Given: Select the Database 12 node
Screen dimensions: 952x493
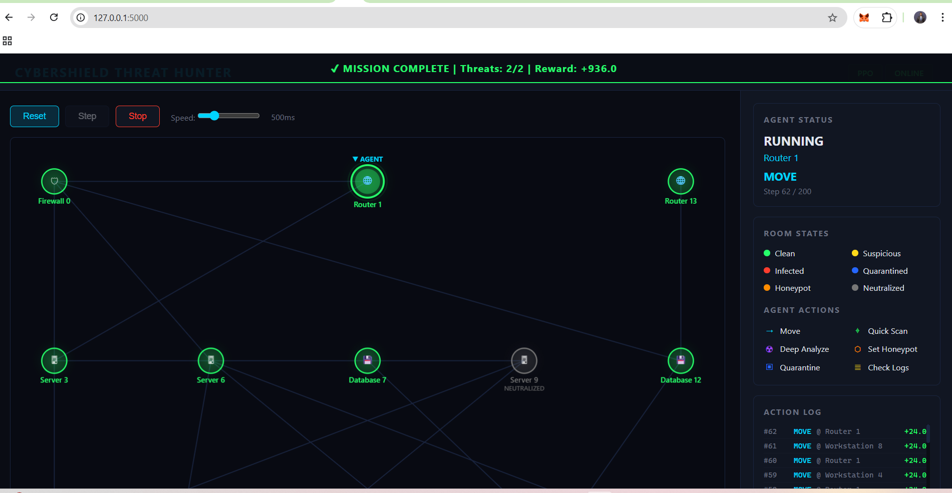Looking at the screenshot, I should (x=681, y=360).
